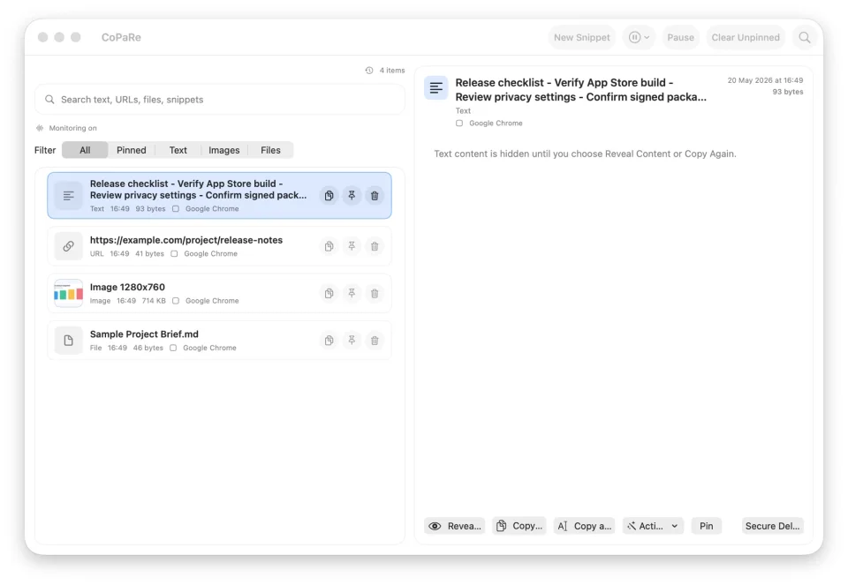Pin the release-notes URL item
Screen dimensions: 848x585
pyautogui.click(x=352, y=246)
